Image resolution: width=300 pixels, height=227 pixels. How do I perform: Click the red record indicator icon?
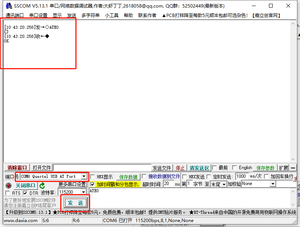coord(8,185)
